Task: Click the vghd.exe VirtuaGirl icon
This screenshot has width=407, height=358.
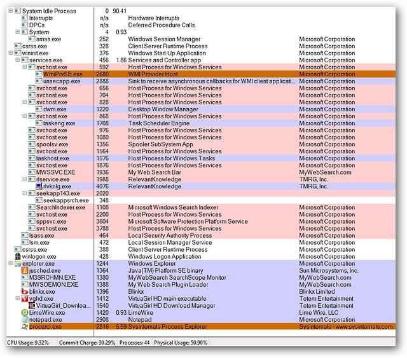Action: coord(25,299)
